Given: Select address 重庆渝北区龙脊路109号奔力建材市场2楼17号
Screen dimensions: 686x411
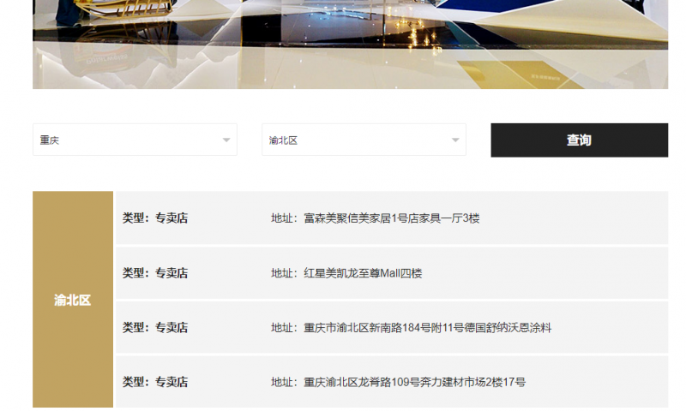Looking at the screenshot, I should 414,382.
